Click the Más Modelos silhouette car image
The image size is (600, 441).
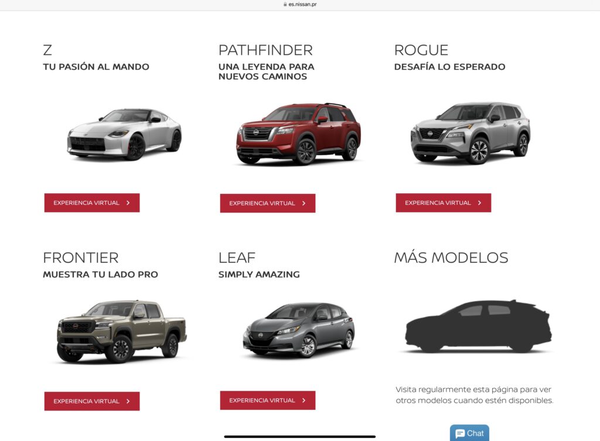[478, 326]
